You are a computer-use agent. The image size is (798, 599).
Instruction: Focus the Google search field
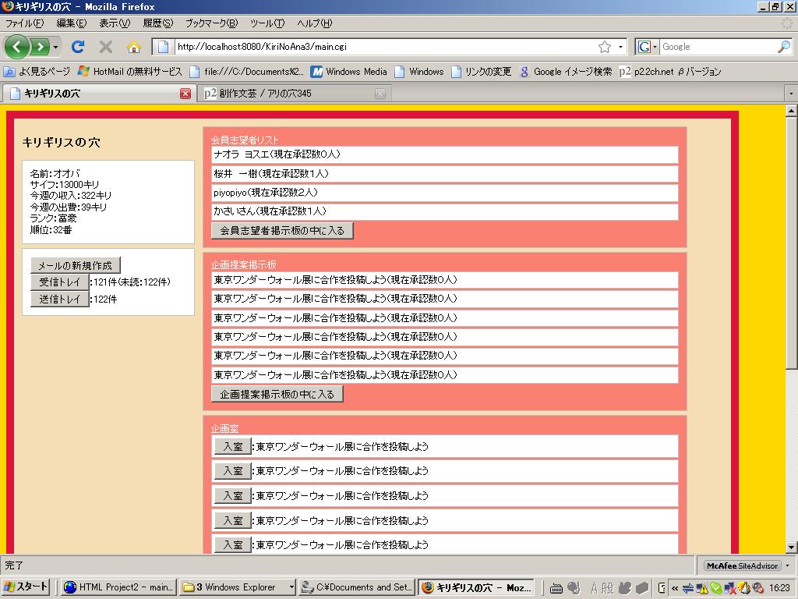[718, 47]
